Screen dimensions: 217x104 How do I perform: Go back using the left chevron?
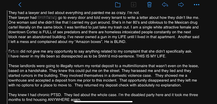coord(20,5)
